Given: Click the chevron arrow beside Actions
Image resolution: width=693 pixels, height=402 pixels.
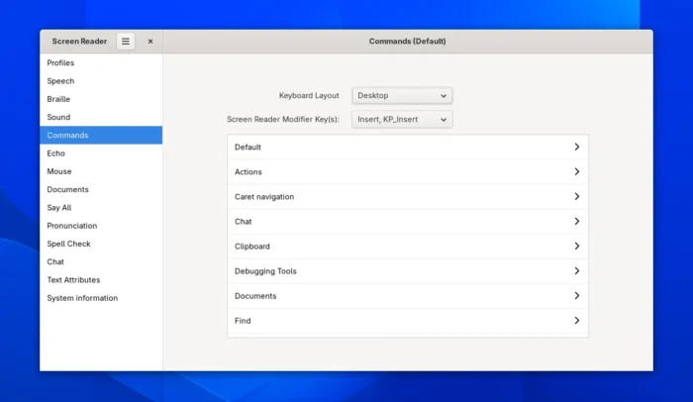Looking at the screenshot, I should point(576,172).
